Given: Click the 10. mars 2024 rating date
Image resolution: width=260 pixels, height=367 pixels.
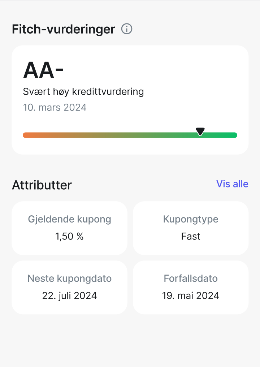Looking at the screenshot, I should tap(55, 107).
